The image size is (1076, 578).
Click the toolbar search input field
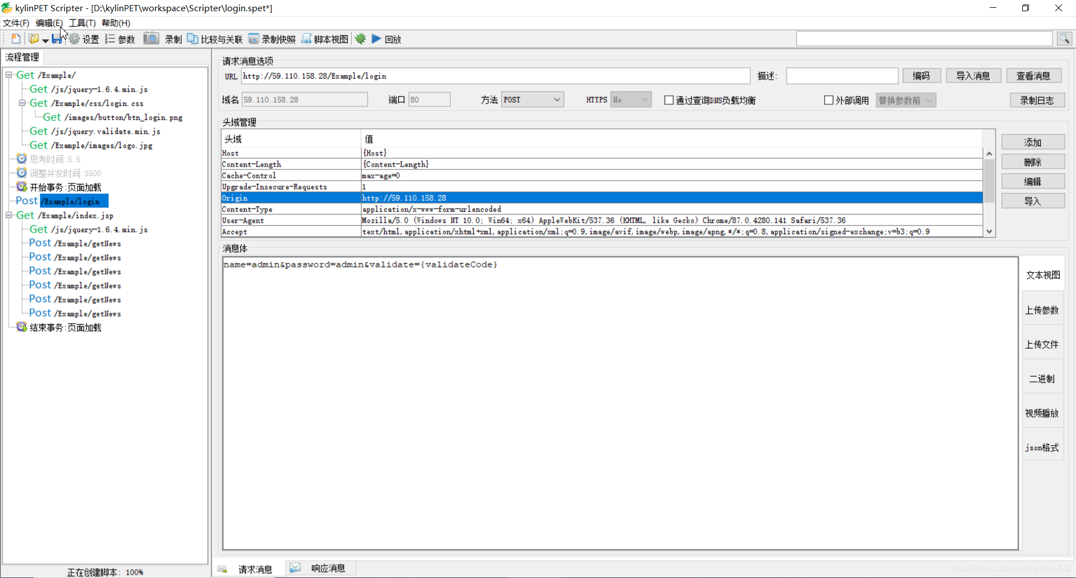(x=924, y=39)
